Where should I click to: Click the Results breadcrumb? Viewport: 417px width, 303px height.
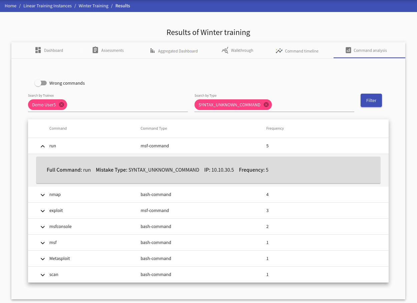(x=123, y=6)
